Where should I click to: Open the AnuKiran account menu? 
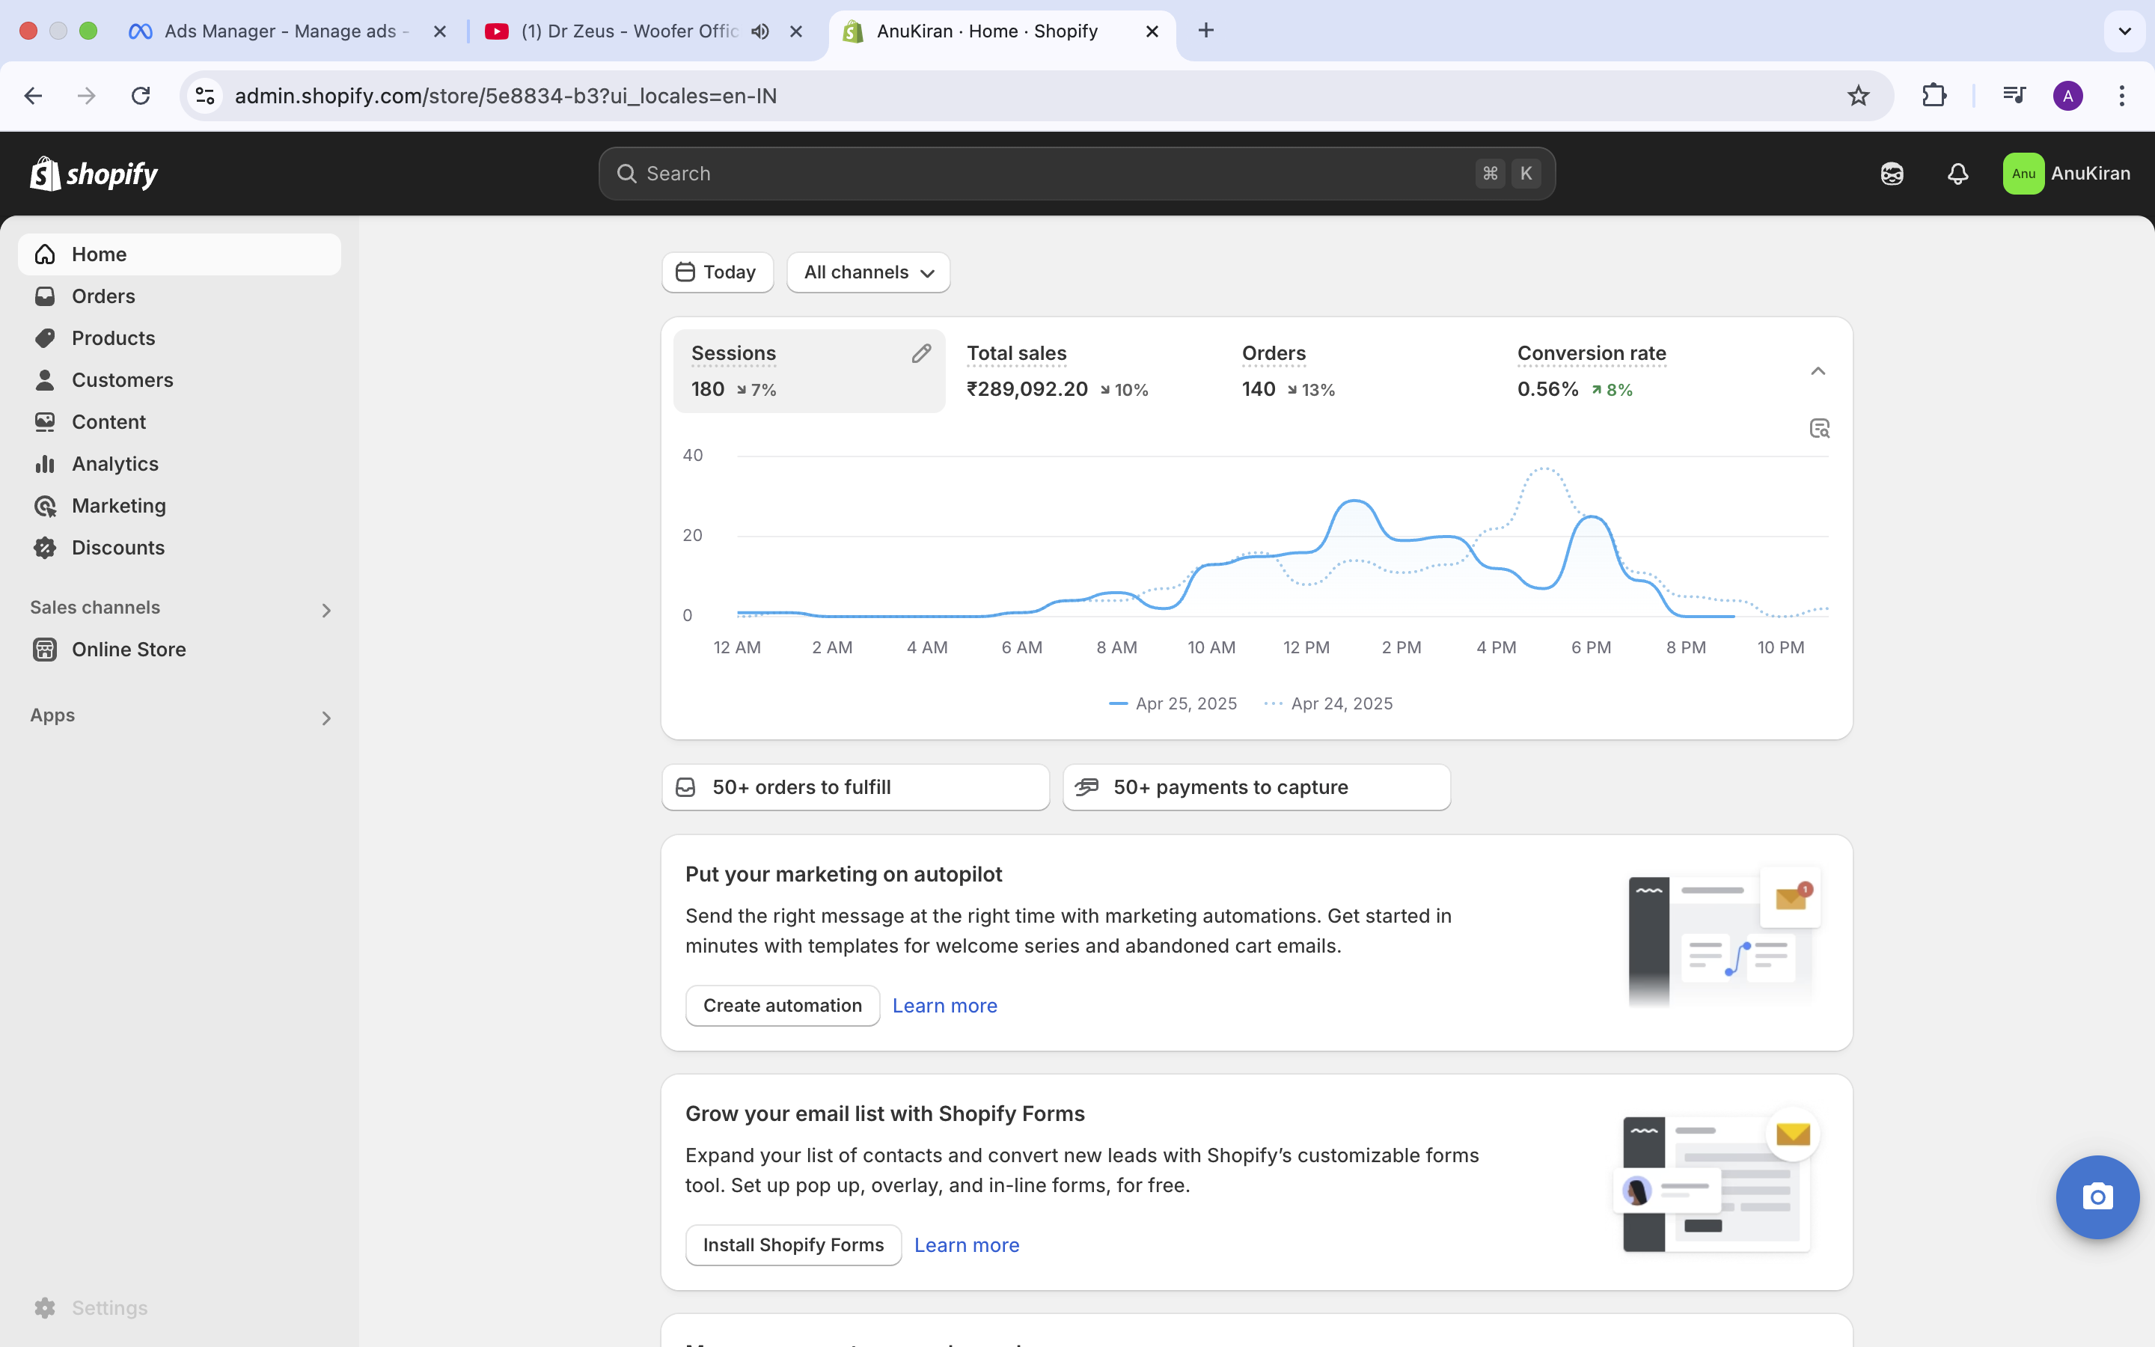tap(2067, 173)
